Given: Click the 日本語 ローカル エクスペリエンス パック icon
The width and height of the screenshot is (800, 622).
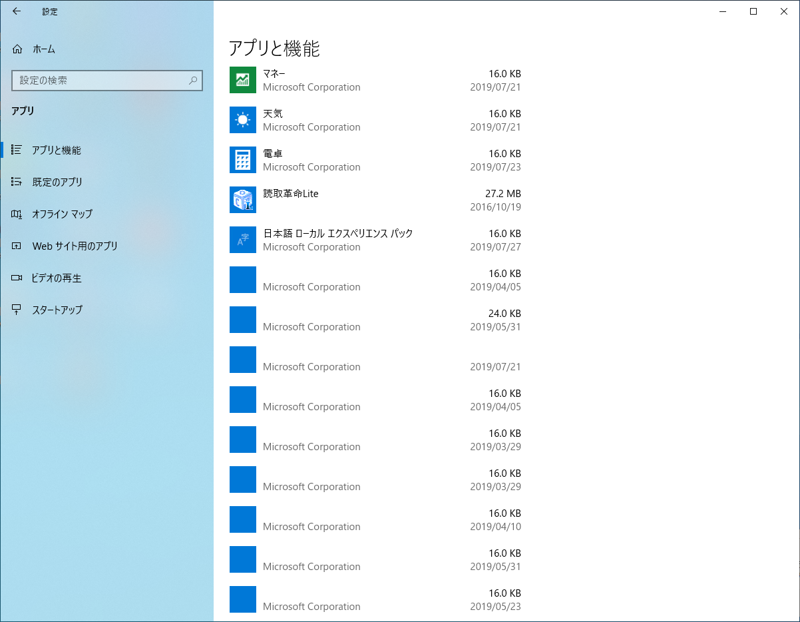Looking at the screenshot, I should pos(243,240).
